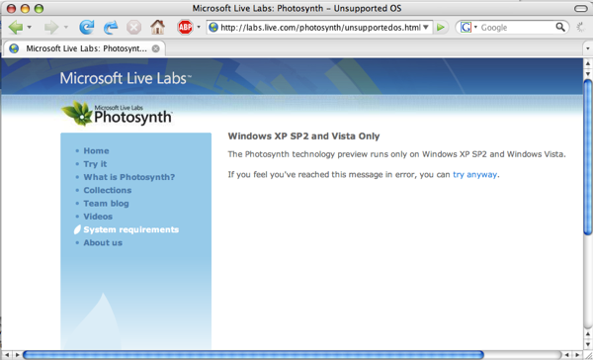This screenshot has width=593, height=360.
Task: Open the Videos sidebar link
Action: pyautogui.click(x=98, y=217)
